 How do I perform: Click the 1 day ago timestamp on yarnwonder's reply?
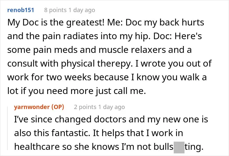tap(112, 107)
